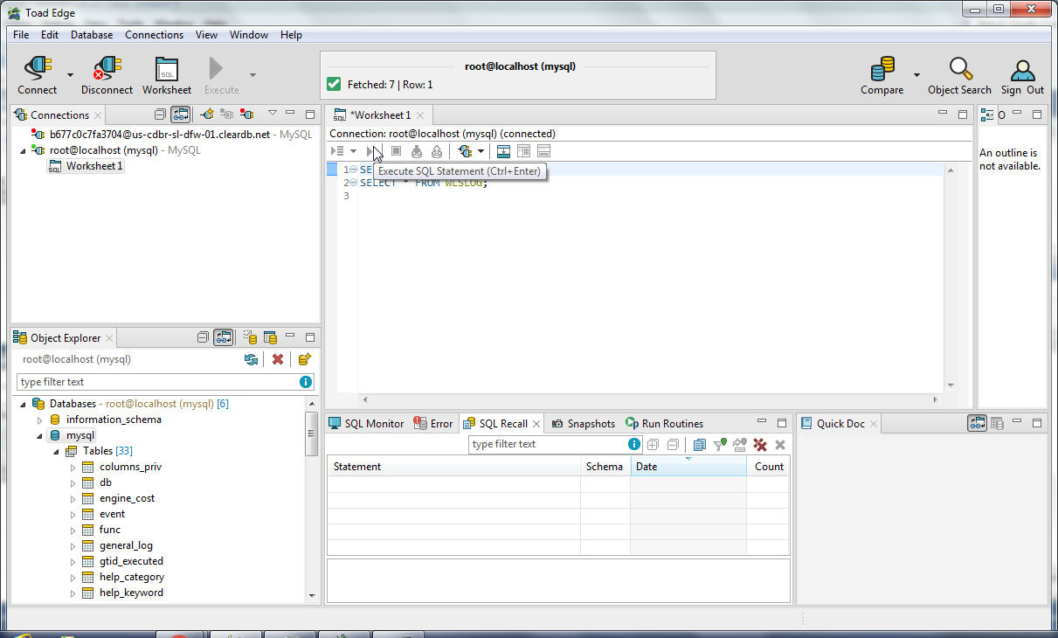Expand the general_log table node

pyautogui.click(x=73, y=546)
